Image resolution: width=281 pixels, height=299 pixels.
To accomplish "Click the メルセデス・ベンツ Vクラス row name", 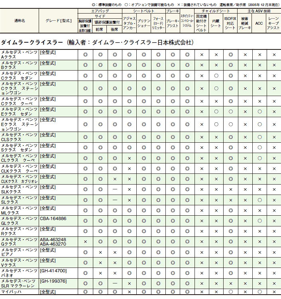I will click(19, 263).
